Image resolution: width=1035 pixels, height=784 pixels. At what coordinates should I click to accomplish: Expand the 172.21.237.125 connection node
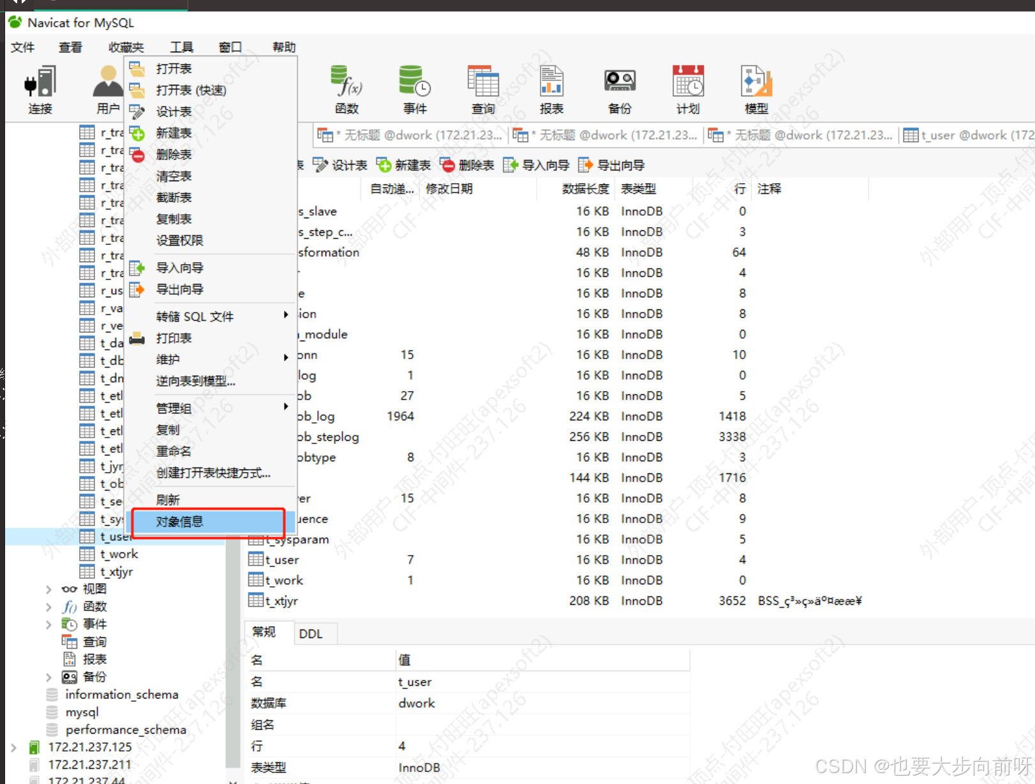[x=13, y=747]
